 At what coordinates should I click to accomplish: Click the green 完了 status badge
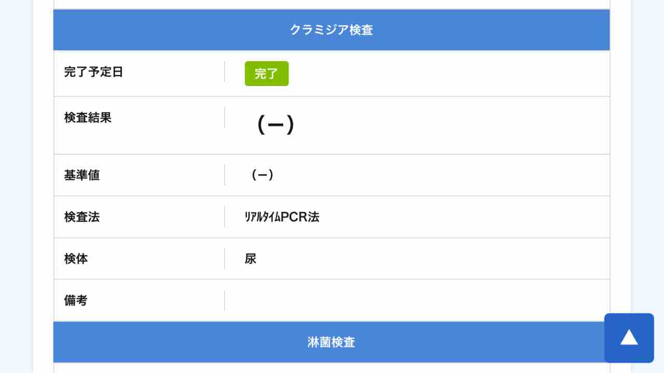pyautogui.click(x=267, y=74)
